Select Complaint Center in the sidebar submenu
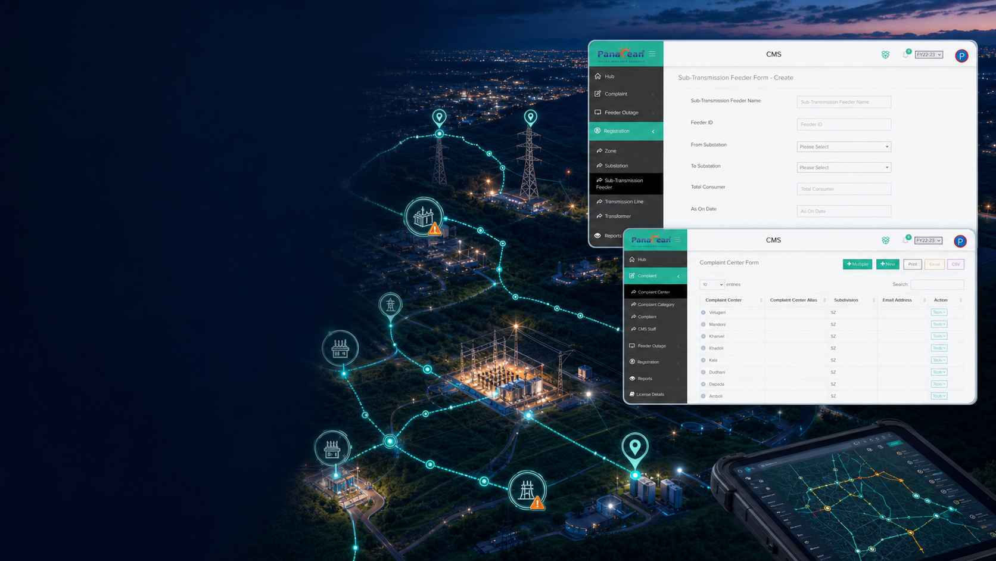996x561 pixels. [x=655, y=292]
